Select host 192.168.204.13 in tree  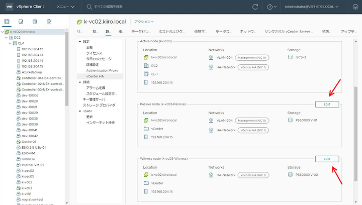[32, 55]
